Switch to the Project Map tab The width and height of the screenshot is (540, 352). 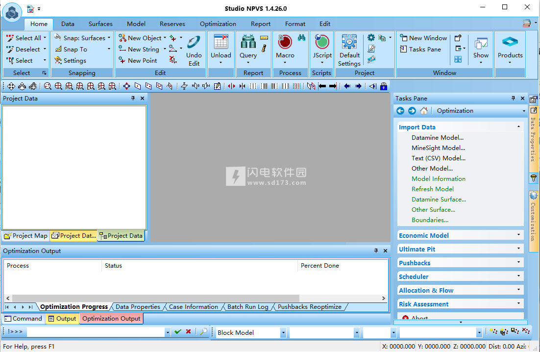pos(26,236)
